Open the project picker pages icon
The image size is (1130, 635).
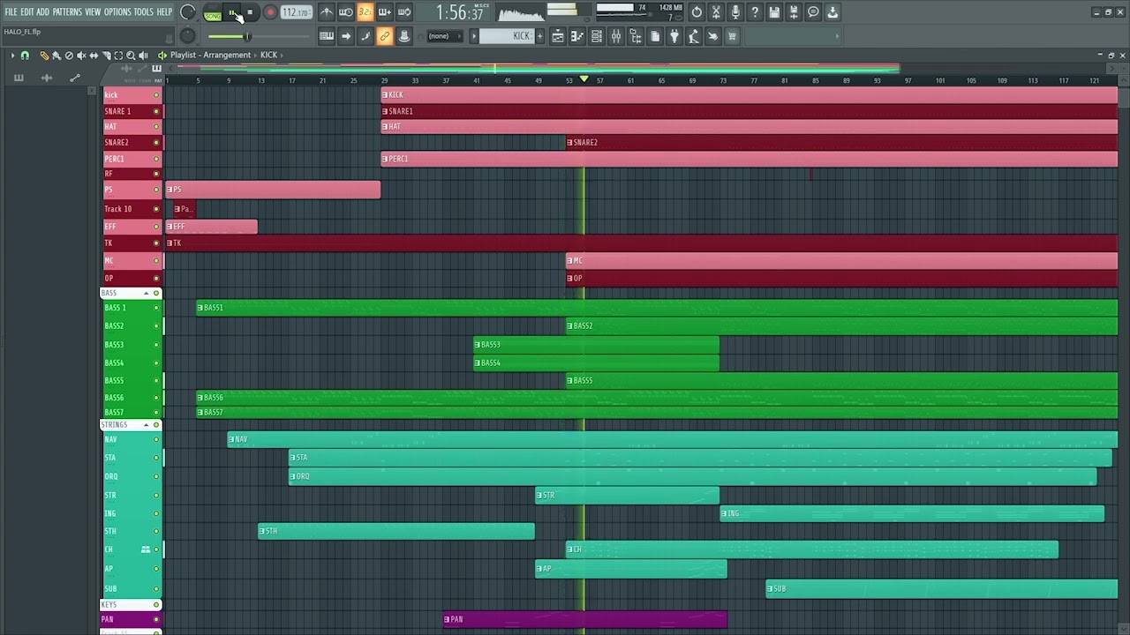(x=655, y=36)
